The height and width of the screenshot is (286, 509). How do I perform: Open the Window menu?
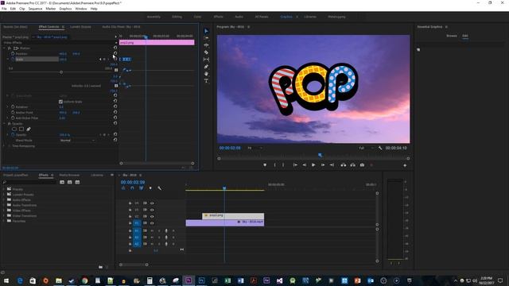pos(81,9)
